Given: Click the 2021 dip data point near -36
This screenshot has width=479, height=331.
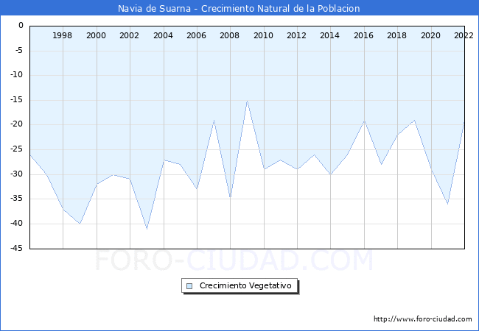Looking at the screenshot, I should (x=448, y=204).
